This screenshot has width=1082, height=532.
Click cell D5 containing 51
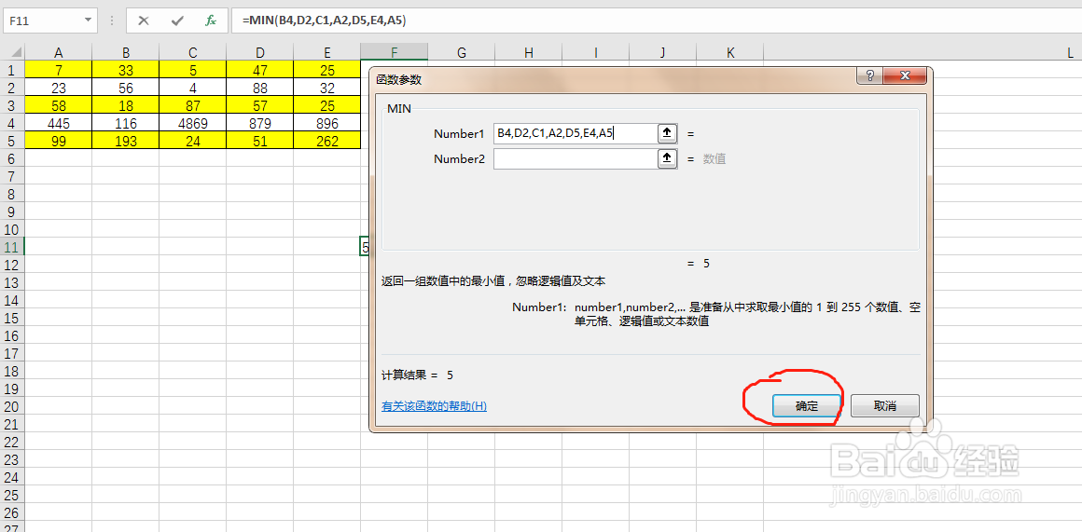click(259, 142)
